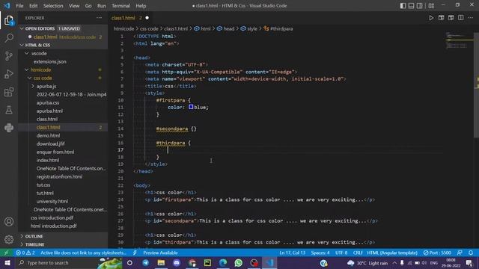The width and height of the screenshot is (479, 269).
Task: Click the UTF-8 encoding selector
Action: point(341,253)
